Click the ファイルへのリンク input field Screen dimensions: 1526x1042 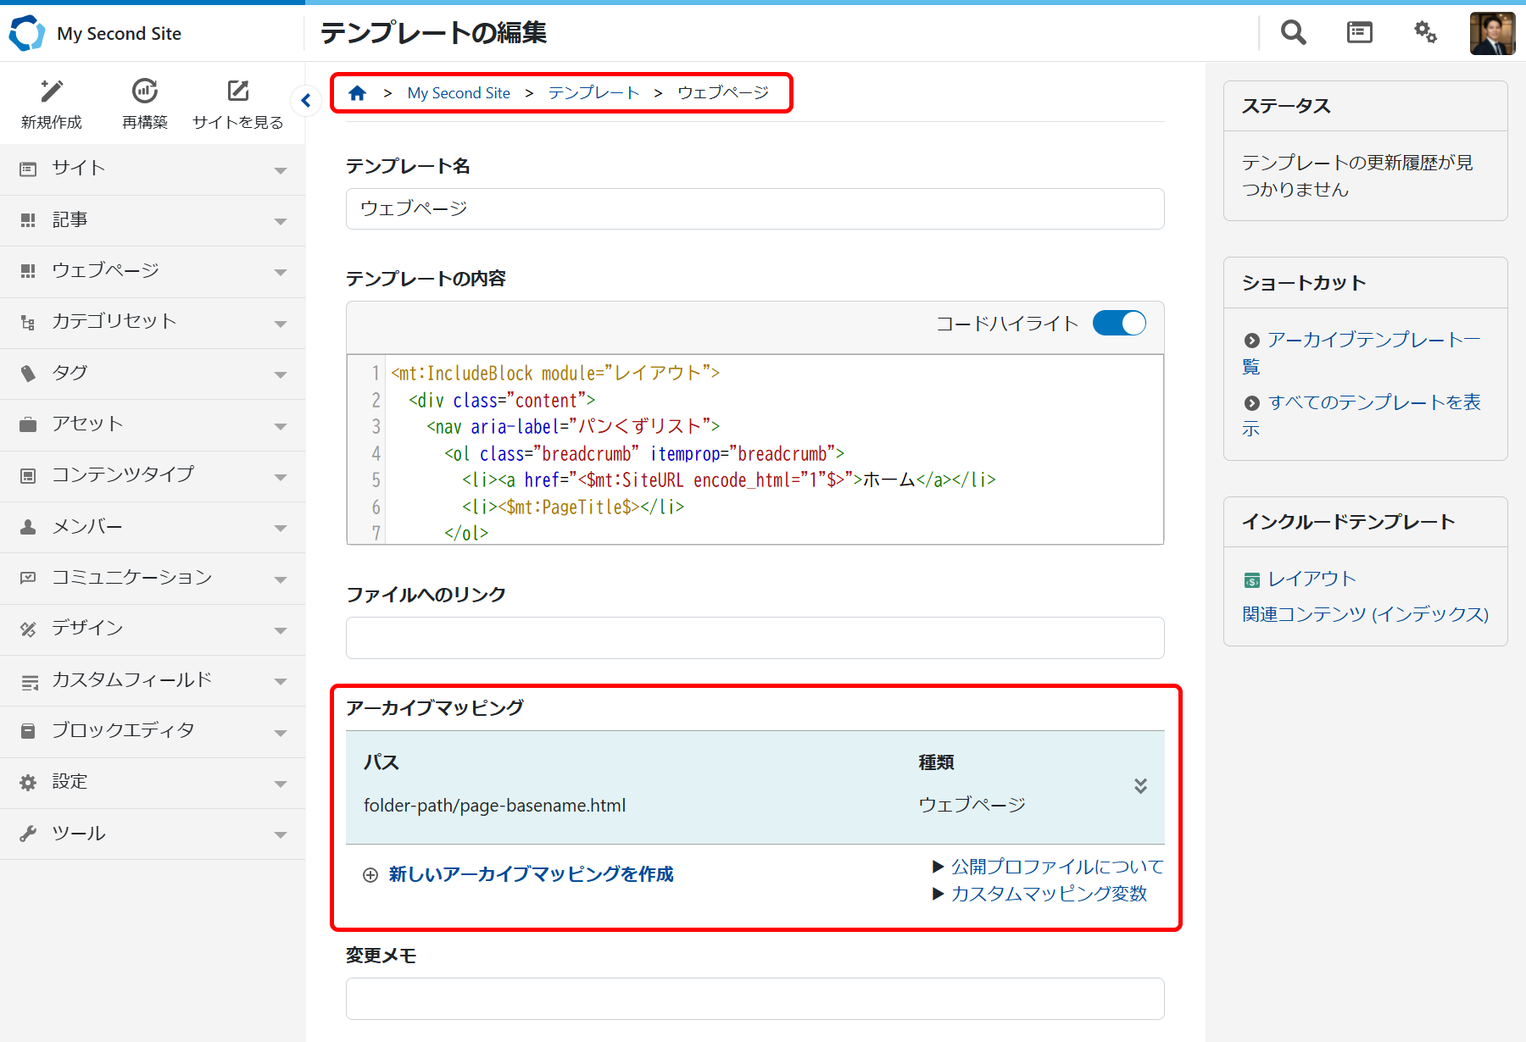coord(755,638)
